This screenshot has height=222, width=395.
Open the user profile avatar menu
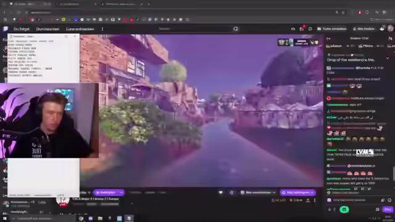[391, 28]
